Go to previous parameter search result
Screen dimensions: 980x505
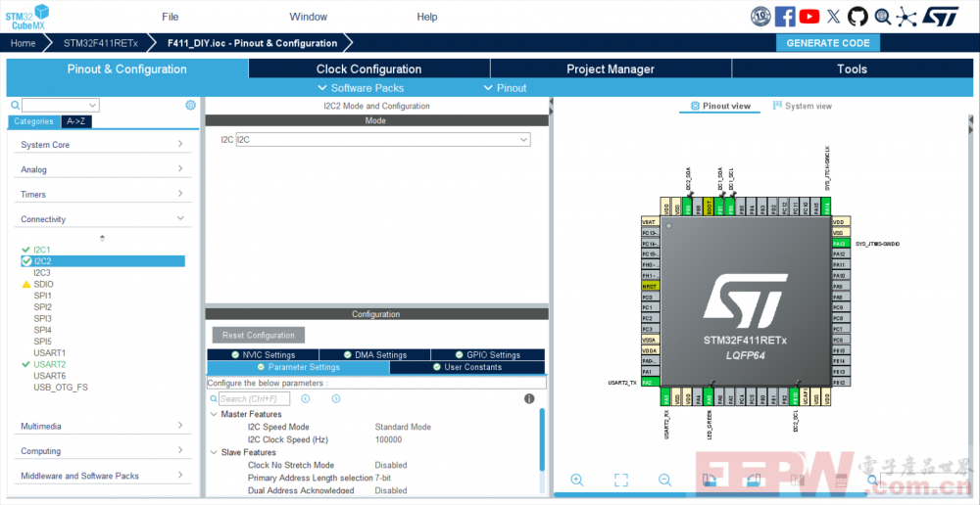[306, 398]
